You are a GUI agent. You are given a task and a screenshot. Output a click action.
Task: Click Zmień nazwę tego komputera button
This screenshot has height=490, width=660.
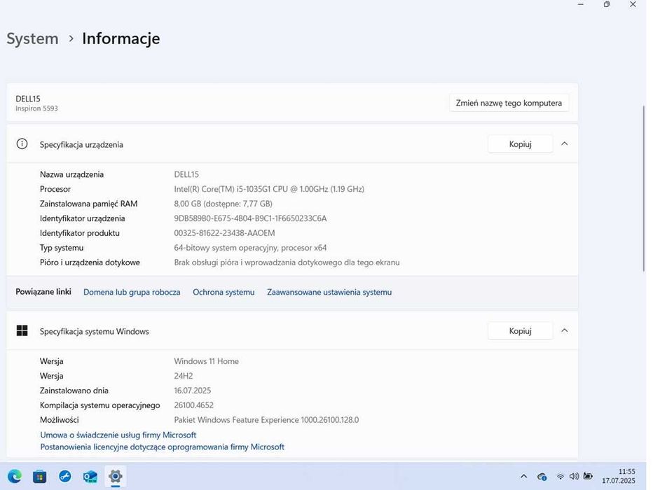tap(509, 103)
